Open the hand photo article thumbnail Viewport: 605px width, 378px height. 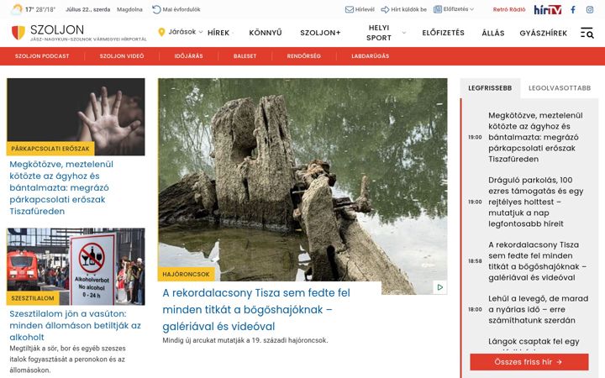coord(76,117)
